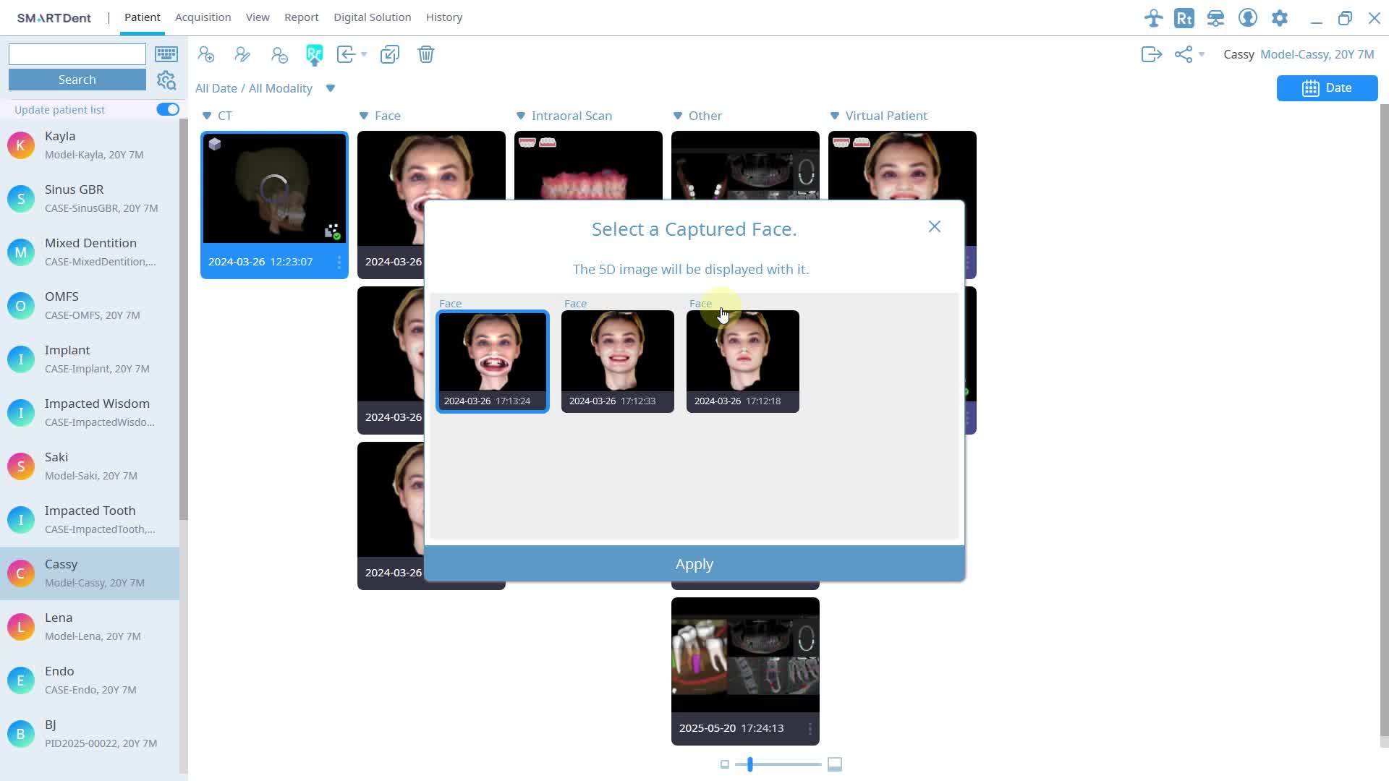Expand the share icon dropdown arrow
This screenshot has height=781, width=1389.
click(x=1202, y=55)
